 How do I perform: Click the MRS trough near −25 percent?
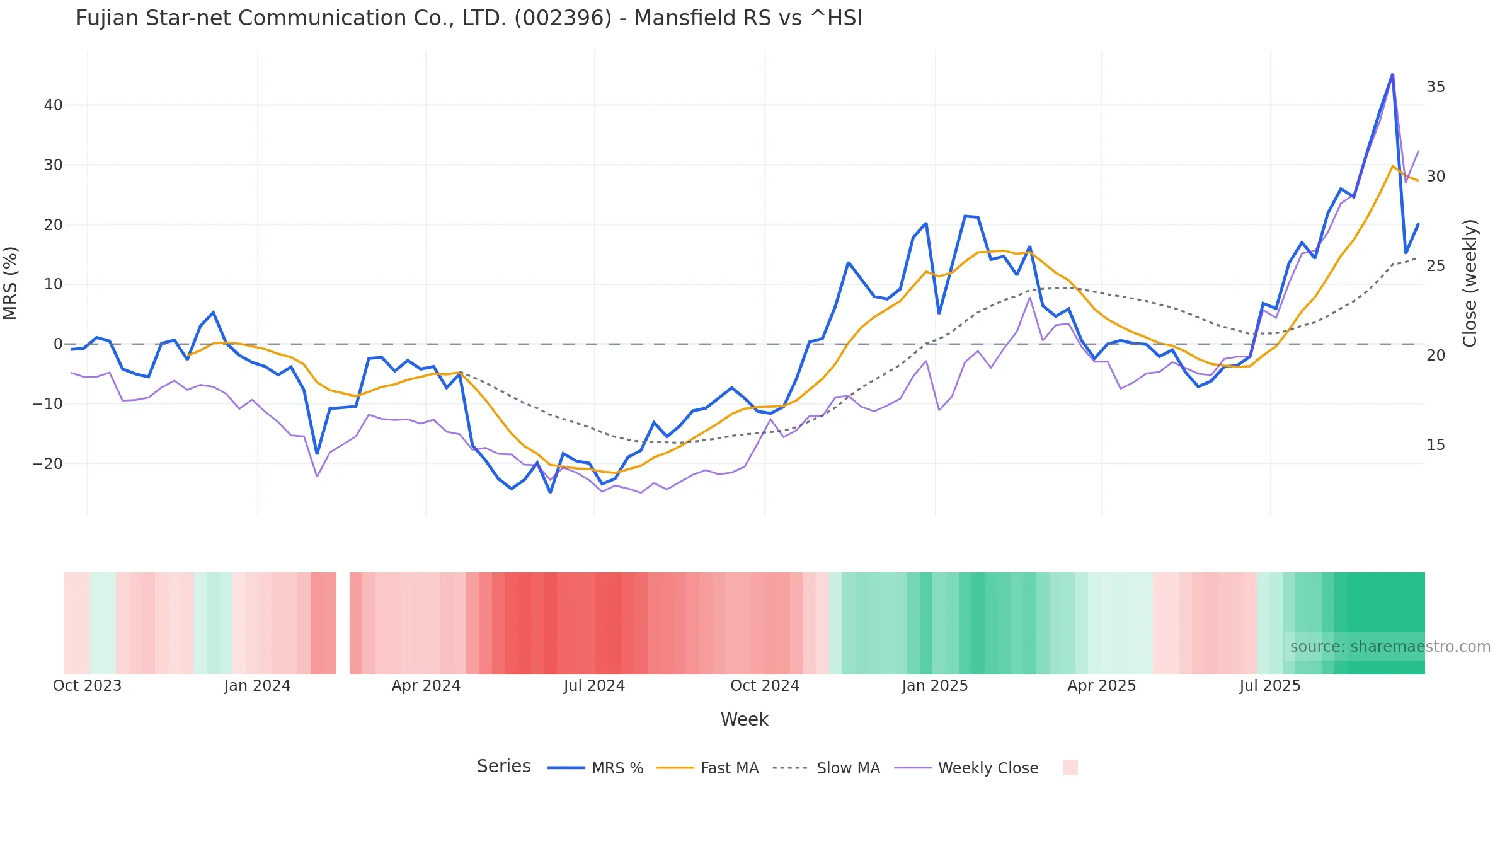point(551,492)
